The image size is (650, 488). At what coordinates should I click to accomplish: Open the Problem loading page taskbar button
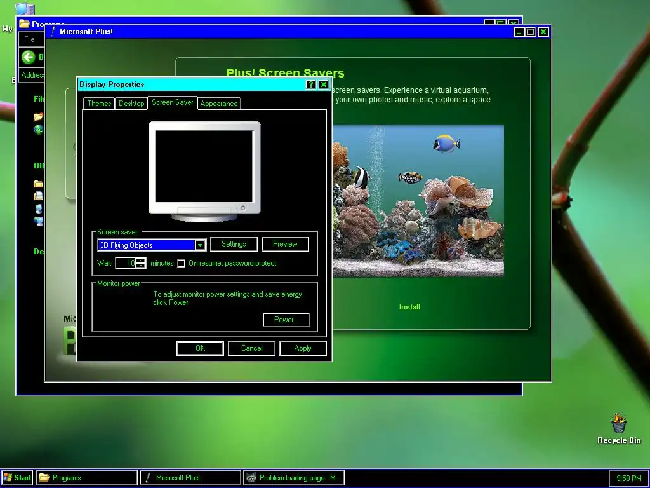coord(294,478)
